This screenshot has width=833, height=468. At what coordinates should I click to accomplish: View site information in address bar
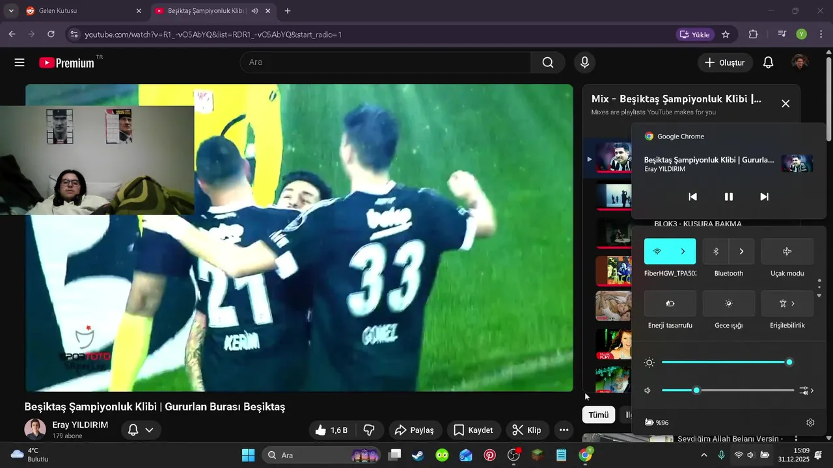tap(74, 34)
